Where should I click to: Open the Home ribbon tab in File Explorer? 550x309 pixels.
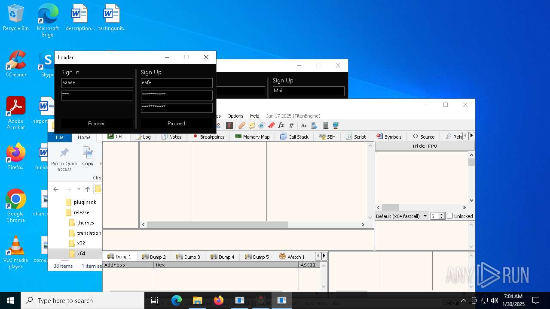[84, 137]
